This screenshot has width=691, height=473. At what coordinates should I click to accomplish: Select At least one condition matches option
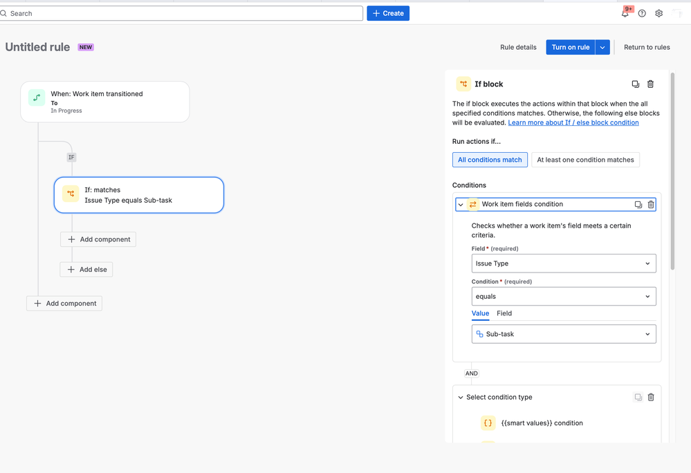click(x=585, y=160)
